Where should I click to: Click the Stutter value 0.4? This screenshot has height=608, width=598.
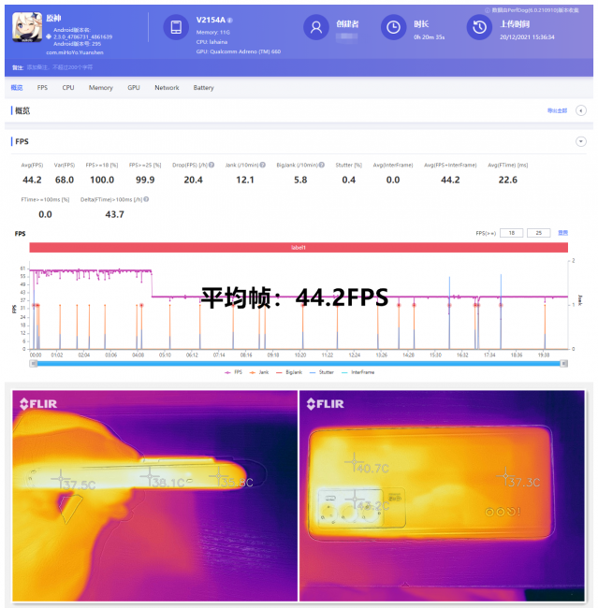tap(348, 180)
